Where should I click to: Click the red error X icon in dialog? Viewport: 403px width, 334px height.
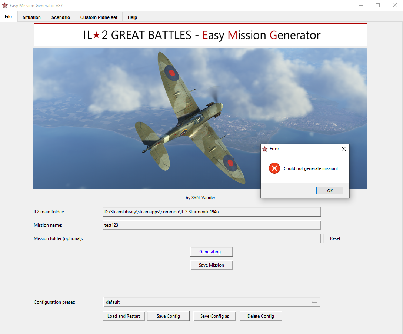point(274,168)
